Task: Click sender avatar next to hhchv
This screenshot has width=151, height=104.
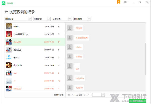Action: click(x=70, y=47)
